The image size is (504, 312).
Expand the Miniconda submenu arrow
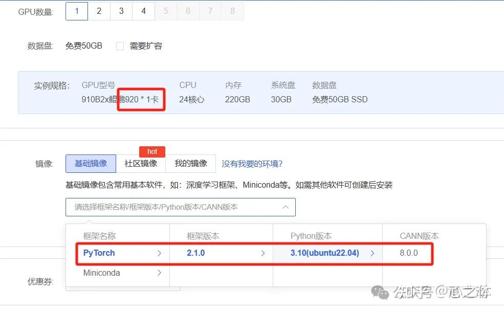pyautogui.click(x=160, y=273)
